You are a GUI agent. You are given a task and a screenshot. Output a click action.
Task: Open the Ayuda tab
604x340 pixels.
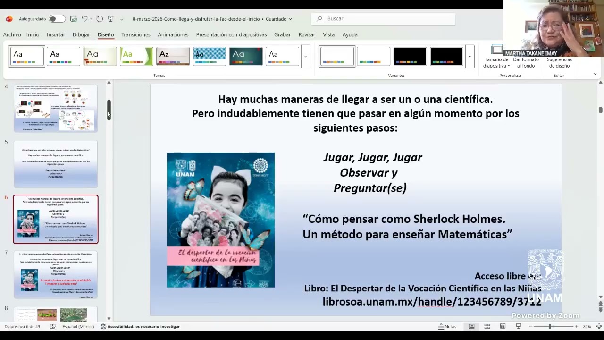(x=350, y=34)
